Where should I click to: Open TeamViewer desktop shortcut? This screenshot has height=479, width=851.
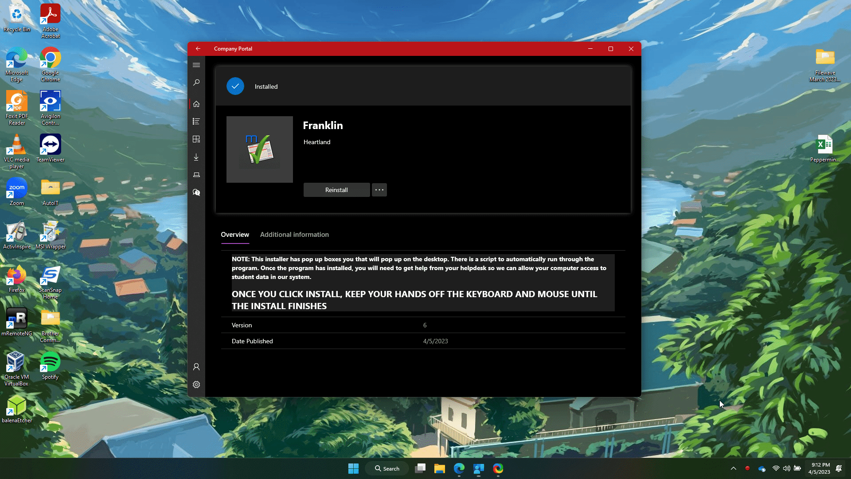tap(51, 149)
